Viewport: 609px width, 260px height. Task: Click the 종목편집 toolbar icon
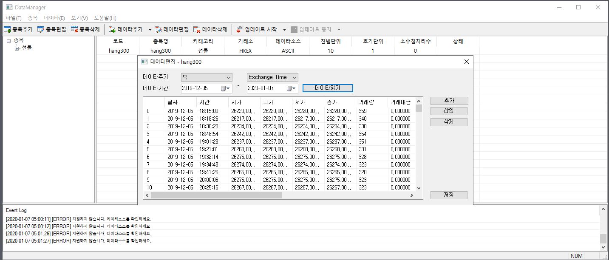pyautogui.click(x=41, y=29)
